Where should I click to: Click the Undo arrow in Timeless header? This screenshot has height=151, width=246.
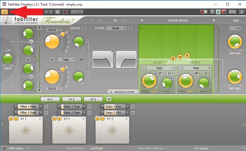pos(92,20)
